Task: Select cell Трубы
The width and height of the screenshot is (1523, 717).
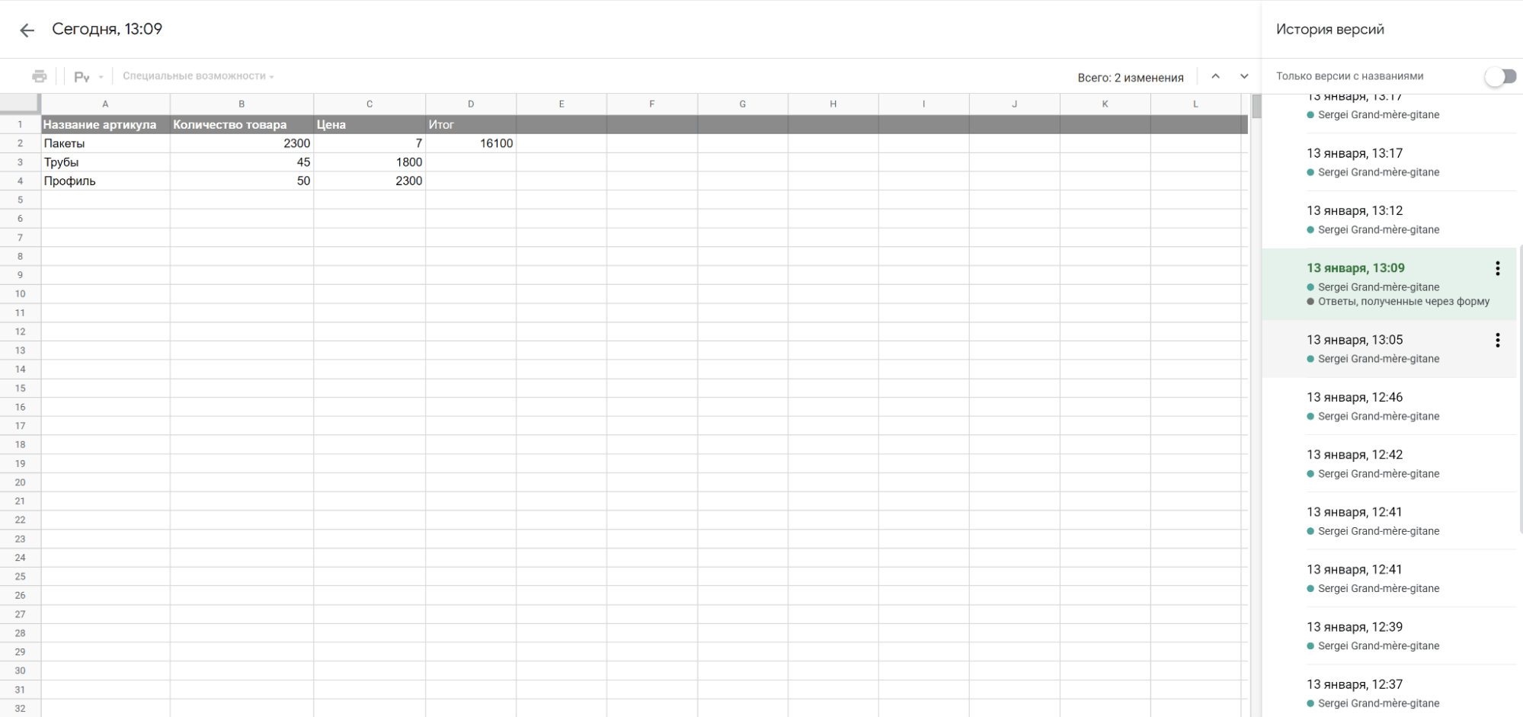Action: tap(106, 162)
